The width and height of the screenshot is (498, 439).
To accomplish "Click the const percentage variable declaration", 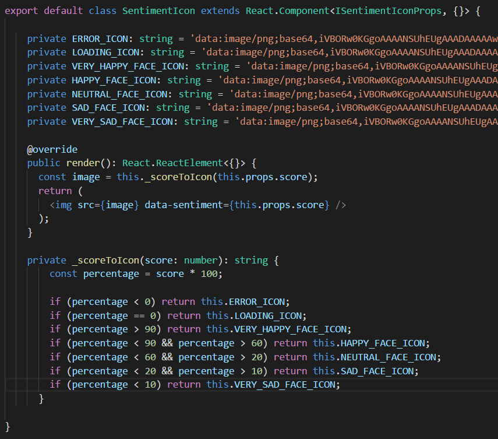I will pos(111,274).
